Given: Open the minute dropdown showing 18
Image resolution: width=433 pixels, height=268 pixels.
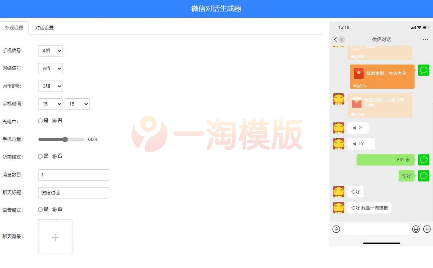Looking at the screenshot, I should pyautogui.click(x=77, y=104).
